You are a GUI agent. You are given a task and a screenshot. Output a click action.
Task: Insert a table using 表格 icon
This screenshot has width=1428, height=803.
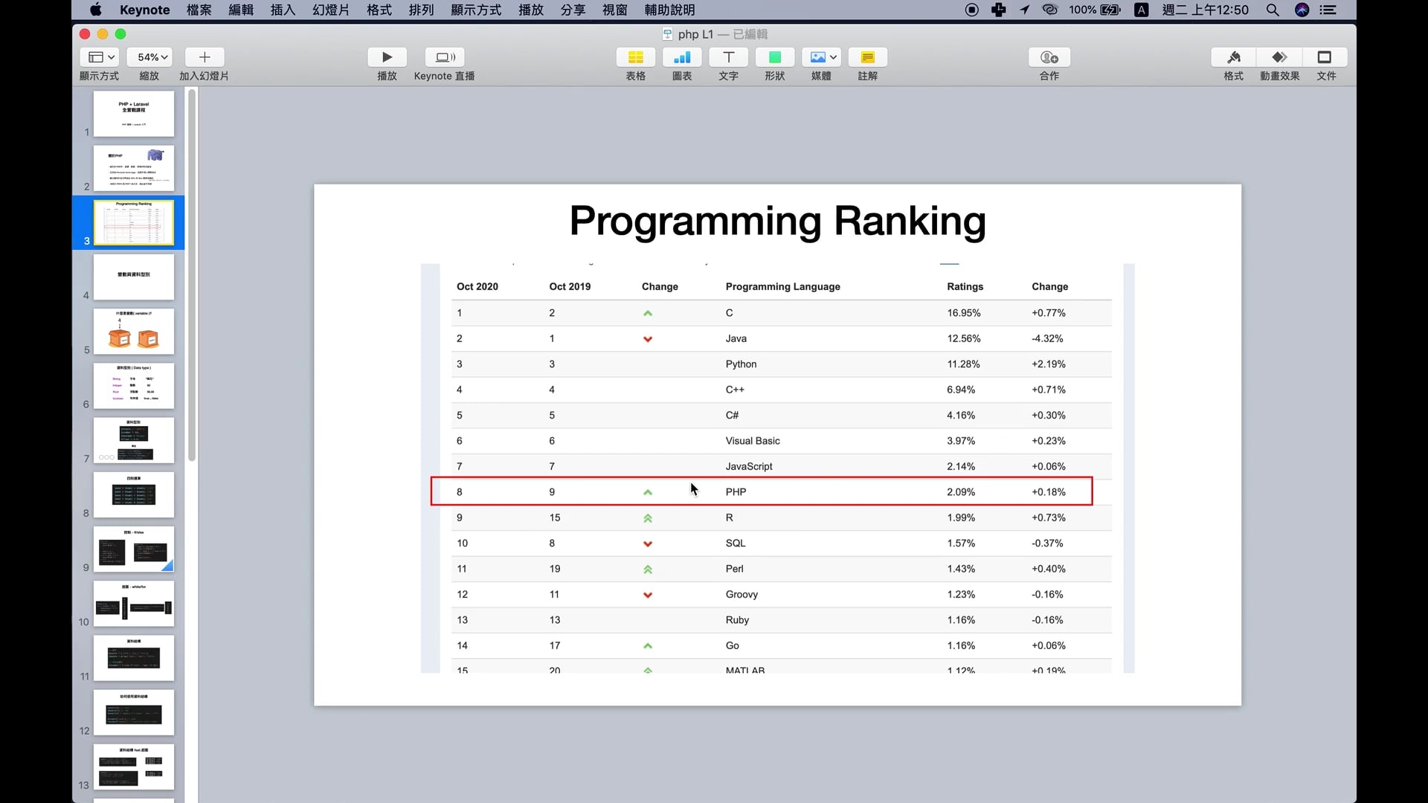[x=635, y=57]
